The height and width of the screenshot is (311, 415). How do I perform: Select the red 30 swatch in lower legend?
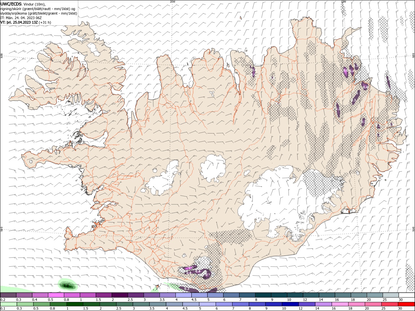tap(406, 304)
